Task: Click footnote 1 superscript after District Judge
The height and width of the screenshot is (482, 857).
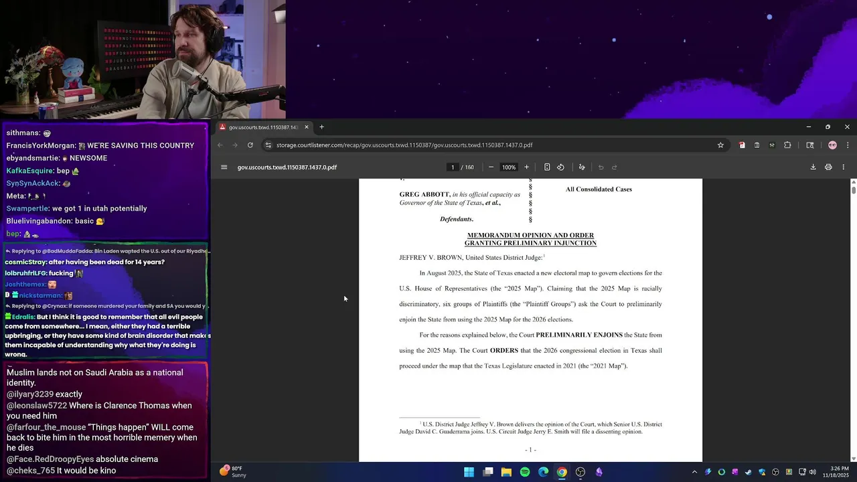Action: (x=544, y=256)
